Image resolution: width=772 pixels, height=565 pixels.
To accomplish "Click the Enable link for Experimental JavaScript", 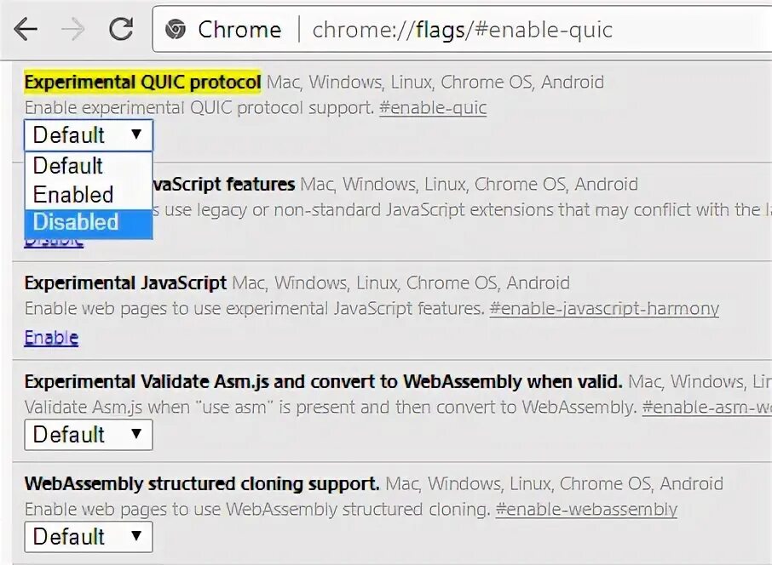I will [x=51, y=338].
